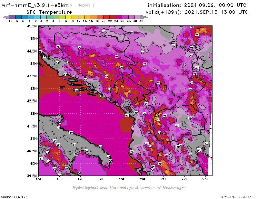Viewport: 258px width, 199px height.
Task: Click the 42.5N latitude axis label
Action: tap(32, 101)
